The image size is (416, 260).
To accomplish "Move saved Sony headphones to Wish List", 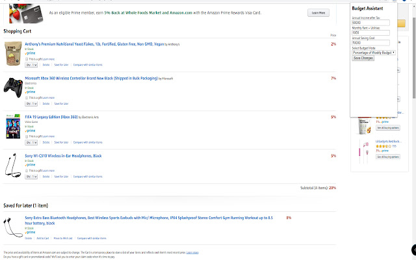I will 63,239.
